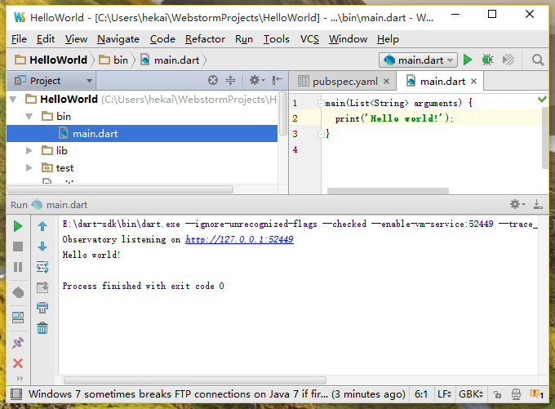
Task: Open Project view selector dropdown
Action: click(51, 81)
